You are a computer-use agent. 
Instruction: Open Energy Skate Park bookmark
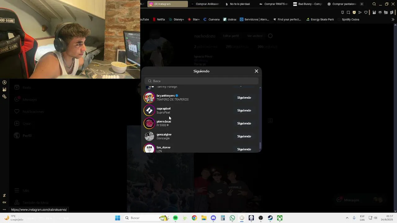tap(320, 20)
